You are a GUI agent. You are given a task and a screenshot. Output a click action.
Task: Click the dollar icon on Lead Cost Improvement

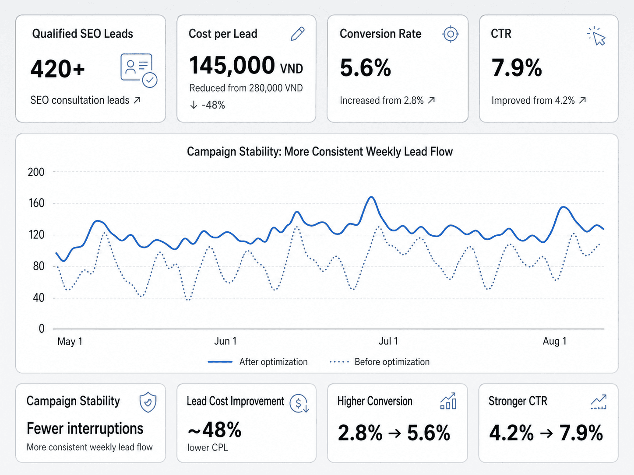(300, 403)
